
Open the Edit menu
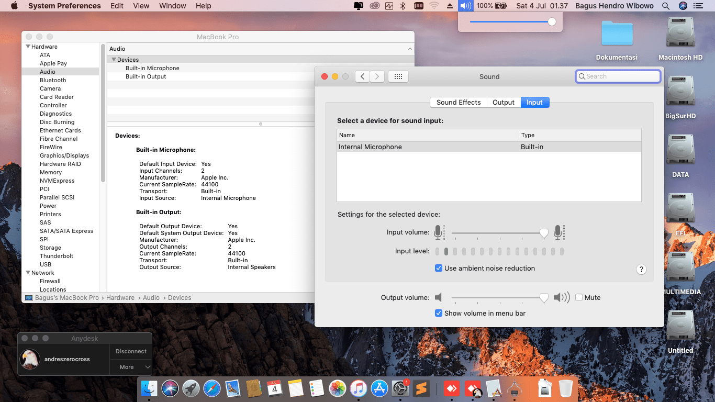[117, 6]
